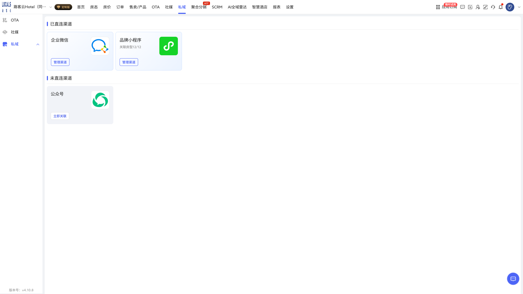Viewport: 523px width, 294px height.
Task: Open the 智慧酒店 tab
Action: (x=260, y=7)
